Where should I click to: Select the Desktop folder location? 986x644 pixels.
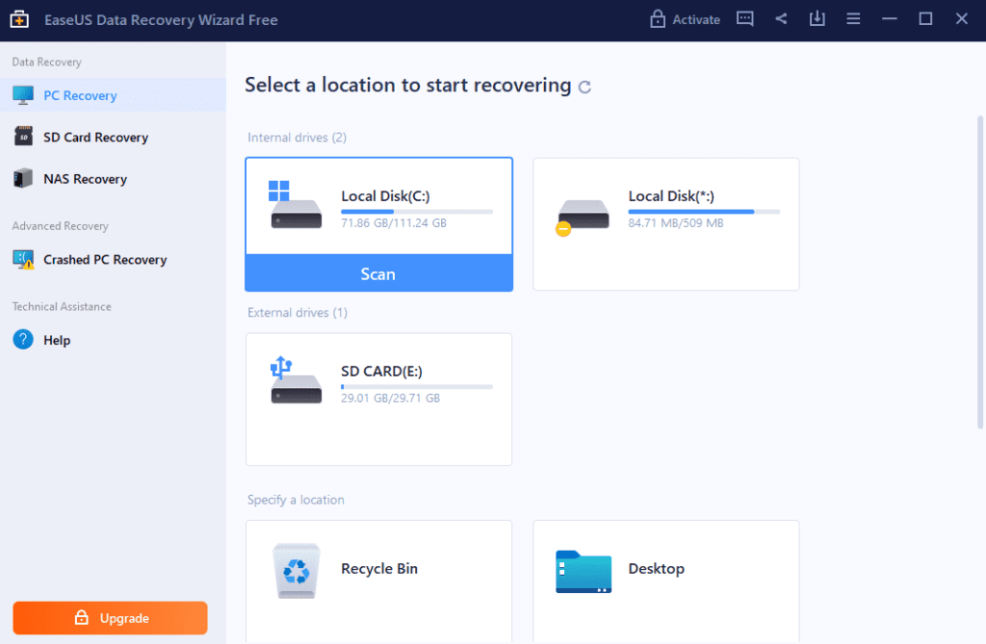tap(584, 570)
